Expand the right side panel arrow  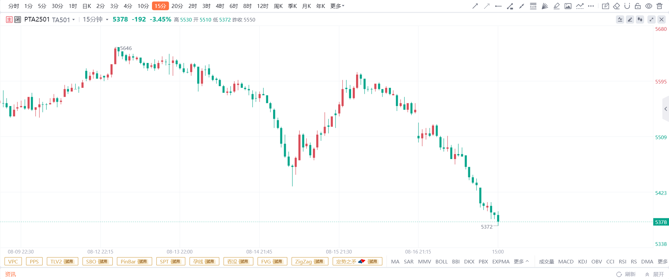(665, 109)
